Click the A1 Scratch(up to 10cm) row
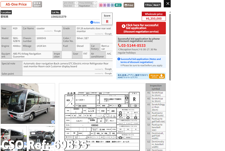Viewport: 225px width, 151px height. [156, 94]
